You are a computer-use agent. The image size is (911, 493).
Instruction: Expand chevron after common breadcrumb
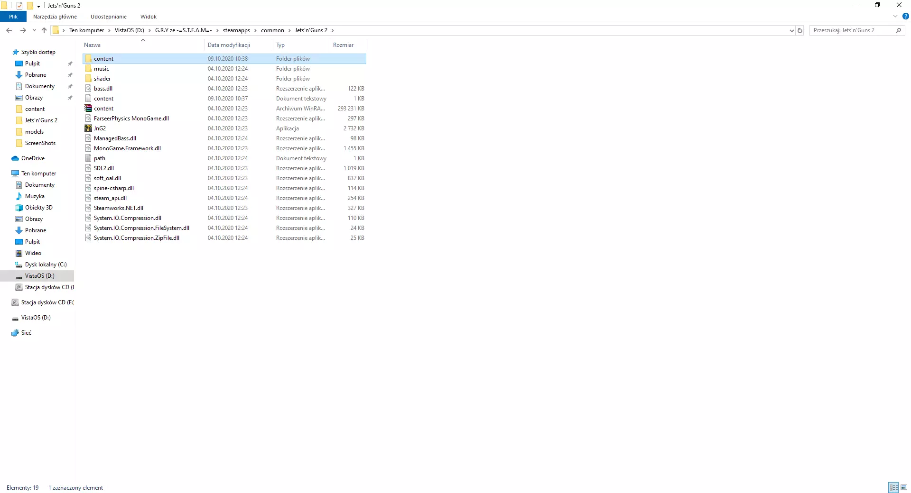pos(289,30)
